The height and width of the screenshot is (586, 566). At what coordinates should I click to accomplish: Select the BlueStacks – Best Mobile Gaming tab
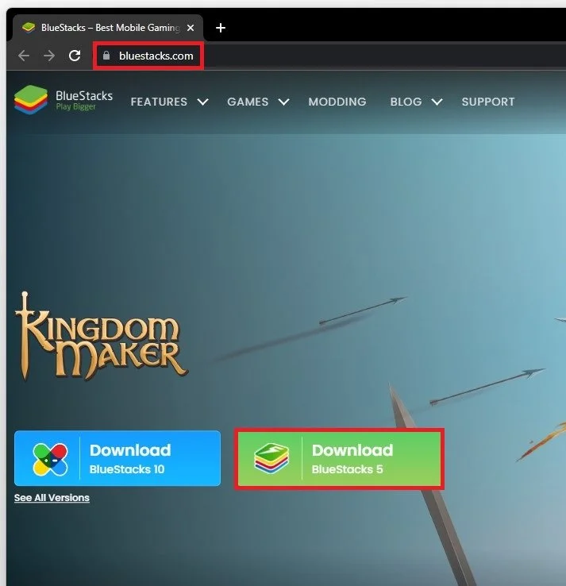pyautogui.click(x=108, y=28)
